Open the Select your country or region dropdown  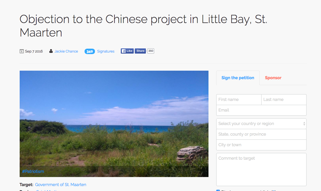coord(261,124)
